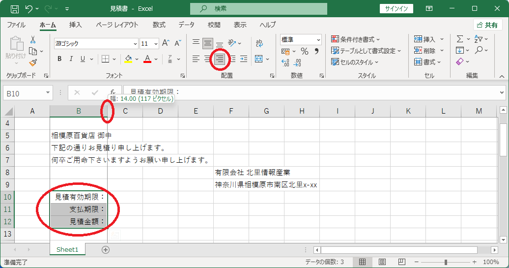Apply percent style format
Image resolution: width=509 pixels, height=268 pixels.
pyautogui.click(x=304, y=51)
